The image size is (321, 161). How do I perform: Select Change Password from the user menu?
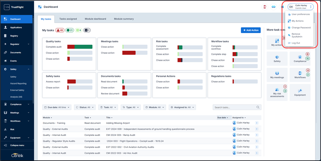click(301, 28)
